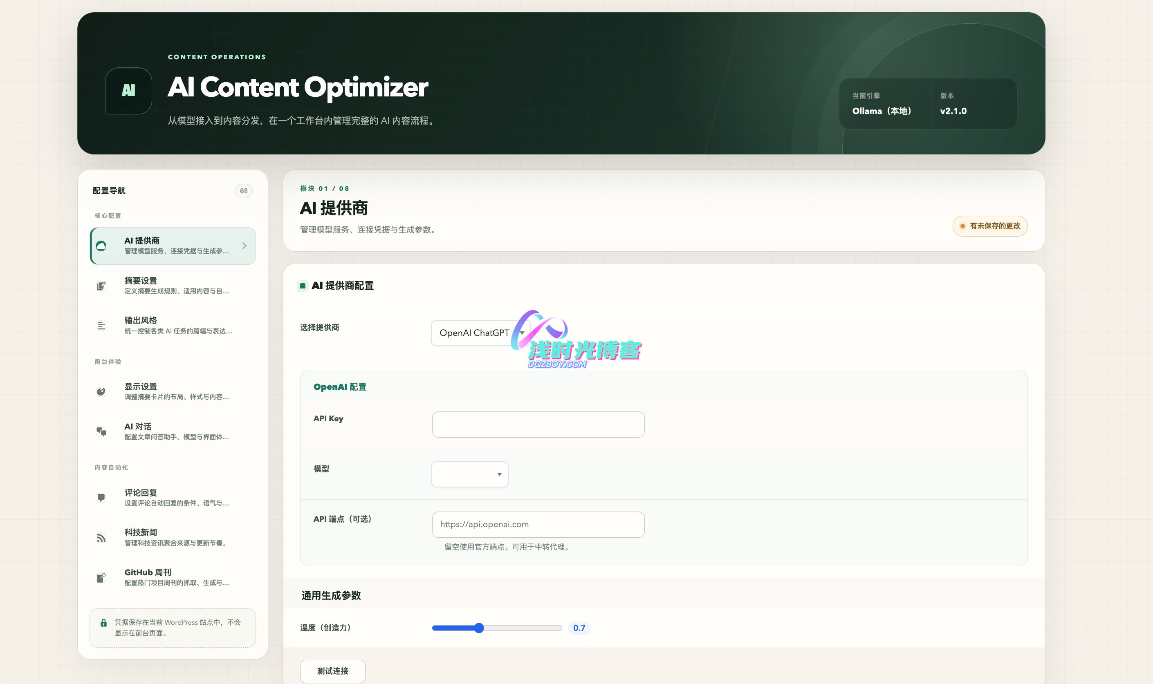
Task: Click the 08 count badge in 配置导航
Action: (x=244, y=191)
